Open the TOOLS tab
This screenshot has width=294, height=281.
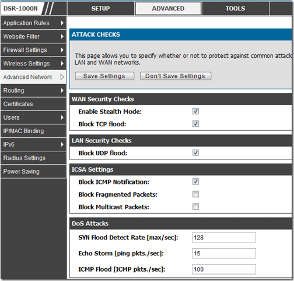point(235,9)
